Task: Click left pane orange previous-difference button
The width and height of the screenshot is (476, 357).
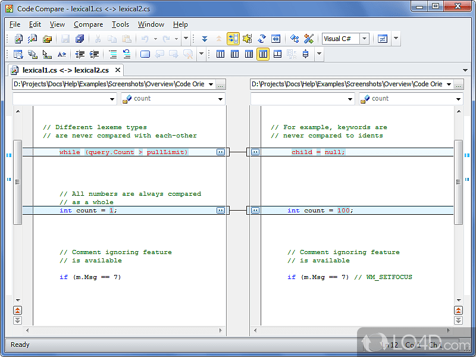Action: pos(18,310)
